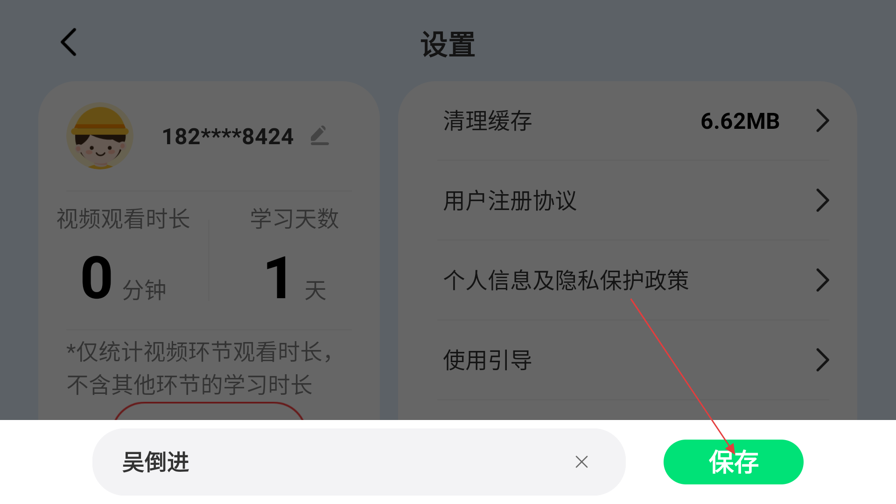Click the 6.62MB cache size value
This screenshot has width=896, height=504.
740,121
